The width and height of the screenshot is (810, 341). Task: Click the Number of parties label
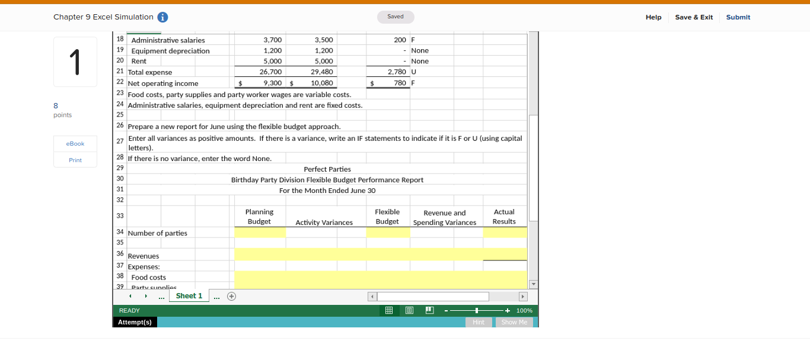pos(158,233)
